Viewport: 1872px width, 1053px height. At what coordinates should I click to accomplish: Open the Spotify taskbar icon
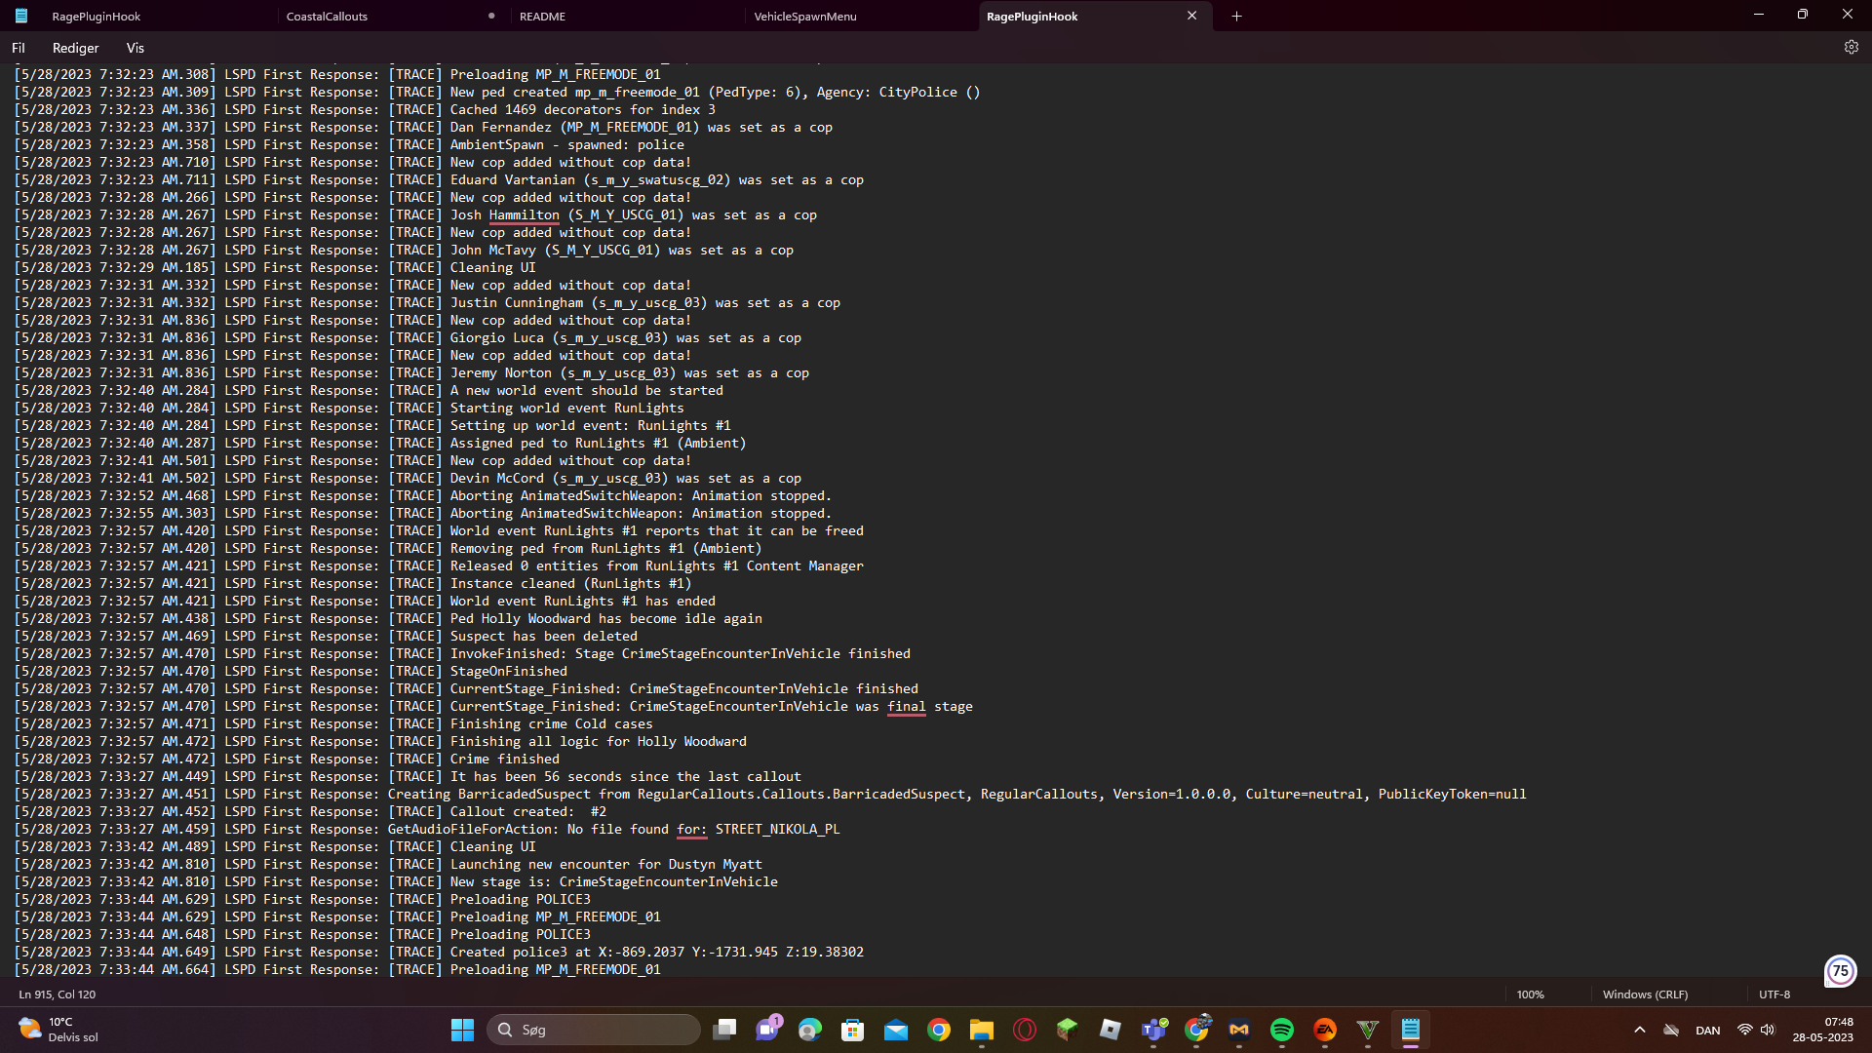pyautogui.click(x=1281, y=1030)
